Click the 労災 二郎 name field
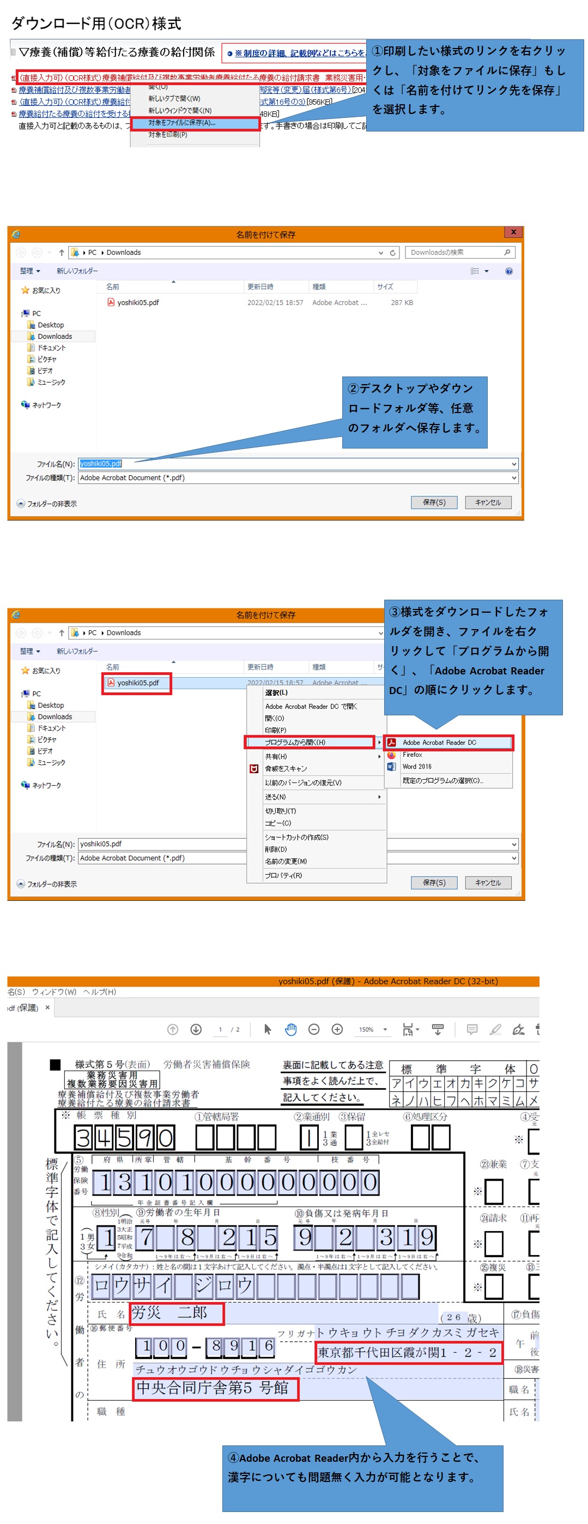 (176, 1313)
